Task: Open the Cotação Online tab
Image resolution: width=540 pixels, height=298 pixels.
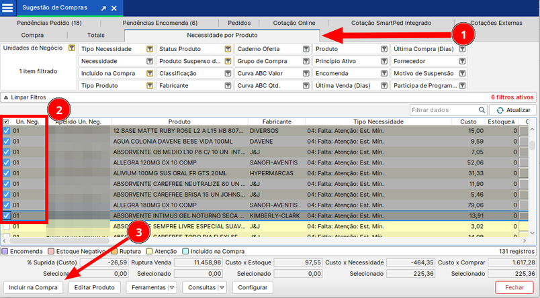Action: (295, 23)
